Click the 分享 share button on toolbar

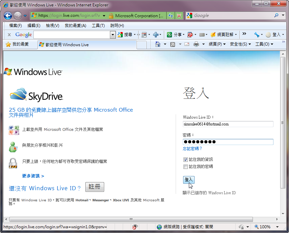click(x=174, y=34)
